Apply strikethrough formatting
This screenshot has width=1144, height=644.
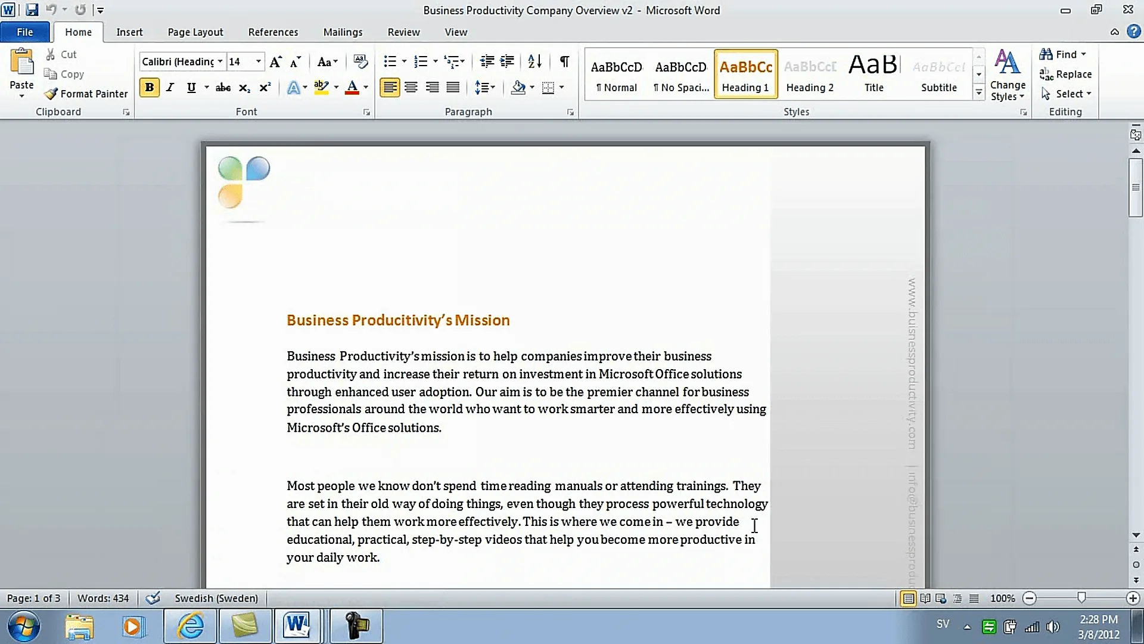[x=222, y=88]
